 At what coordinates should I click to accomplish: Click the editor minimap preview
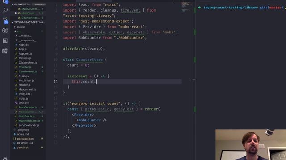pyautogui.click(x=186, y=7)
